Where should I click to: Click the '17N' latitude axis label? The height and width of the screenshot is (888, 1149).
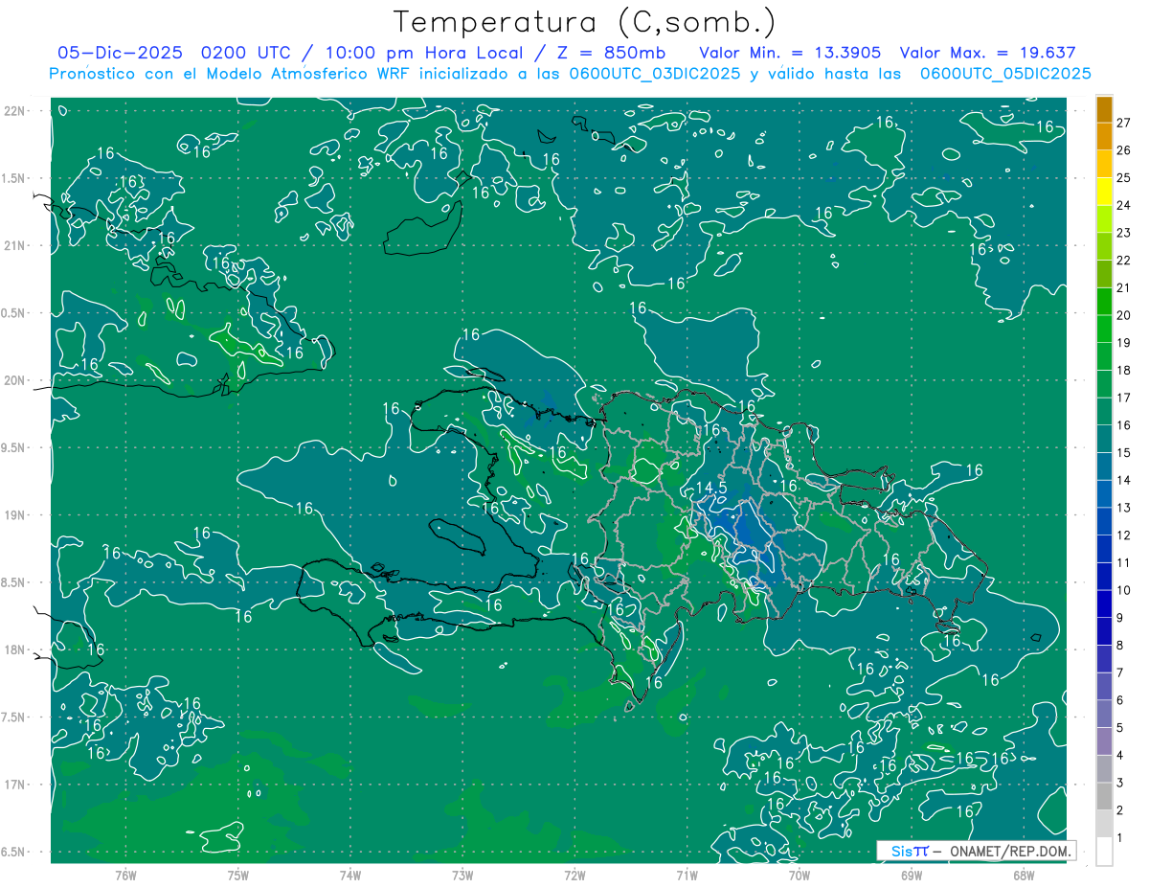pyautogui.click(x=12, y=785)
